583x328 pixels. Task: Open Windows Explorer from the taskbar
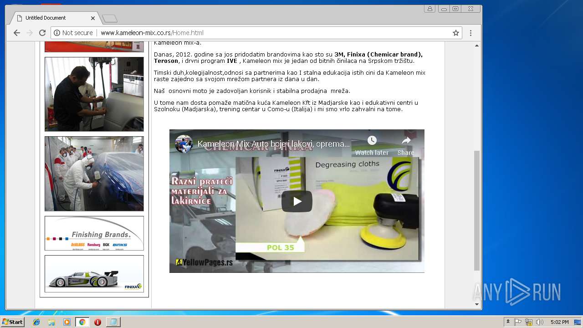(51, 322)
